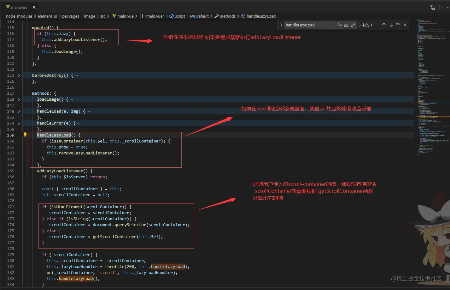Click 'this.handleLazyLoad();' on line 183
This screenshot has width=450, height=290.
pyautogui.click(x=73, y=279)
